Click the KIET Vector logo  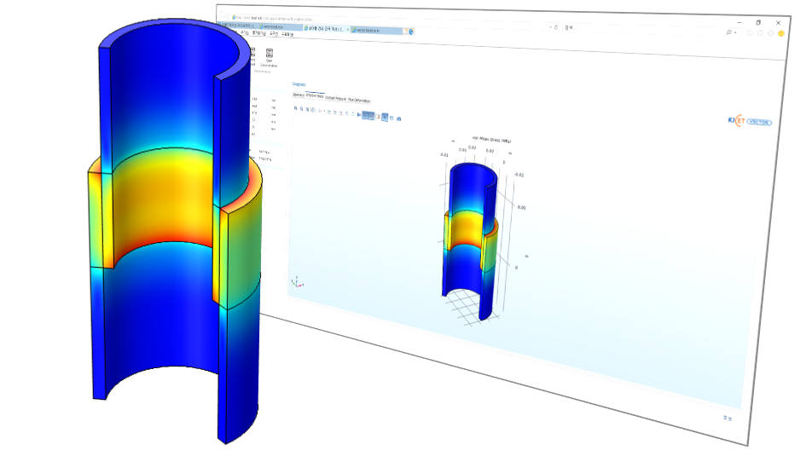click(749, 121)
